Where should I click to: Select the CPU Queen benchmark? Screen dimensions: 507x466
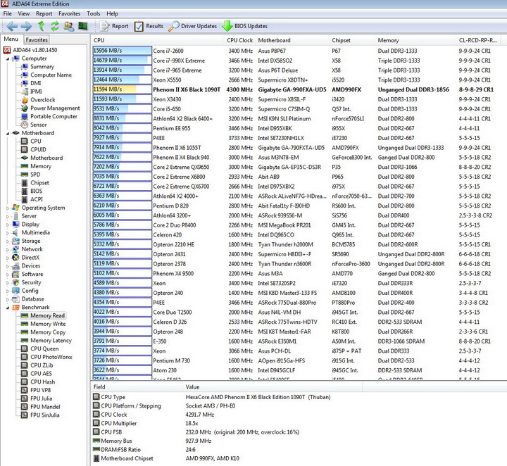tap(44, 349)
